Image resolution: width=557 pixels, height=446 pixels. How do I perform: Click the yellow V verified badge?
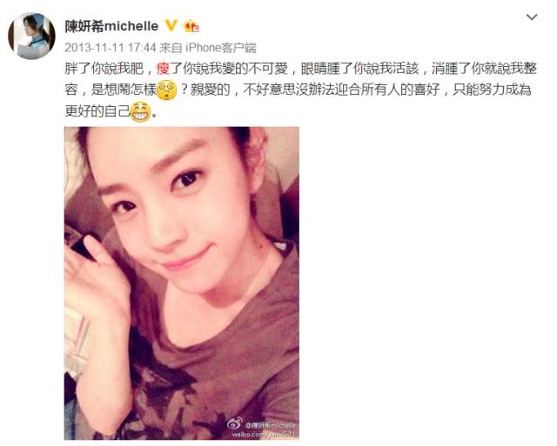[x=171, y=25]
